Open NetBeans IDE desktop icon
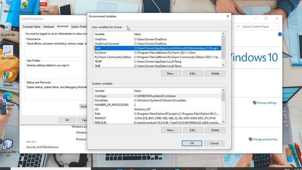Image resolution: width=302 pixels, height=170 pixels. point(8,147)
